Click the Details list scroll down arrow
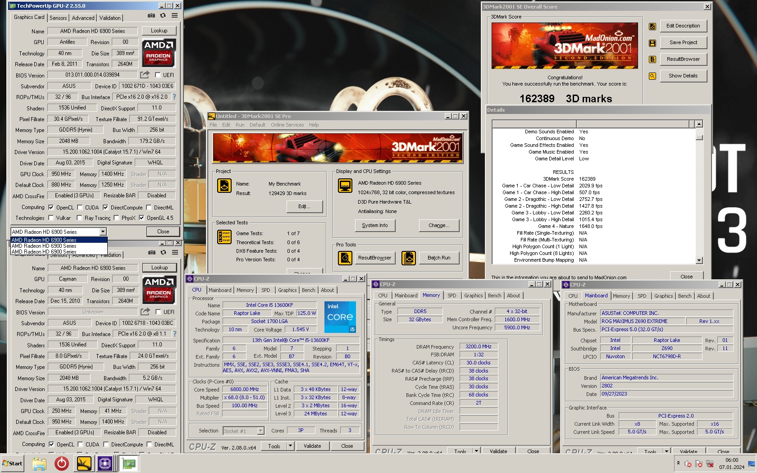Screen dimensions: 757x473 click(699, 260)
